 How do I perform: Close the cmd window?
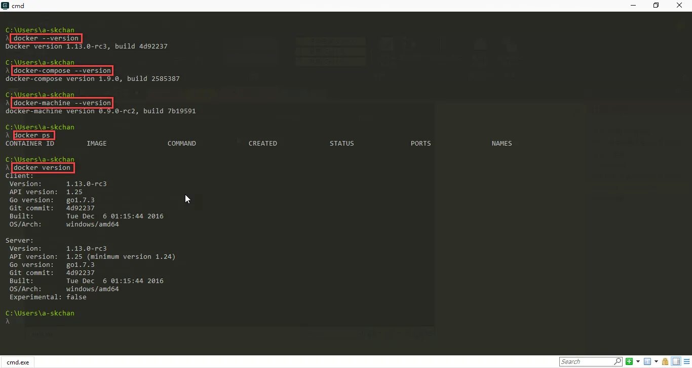tap(680, 6)
